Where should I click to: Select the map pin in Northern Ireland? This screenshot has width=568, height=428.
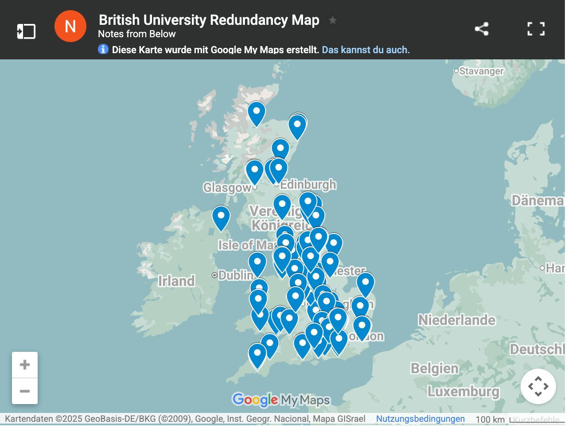click(x=221, y=217)
